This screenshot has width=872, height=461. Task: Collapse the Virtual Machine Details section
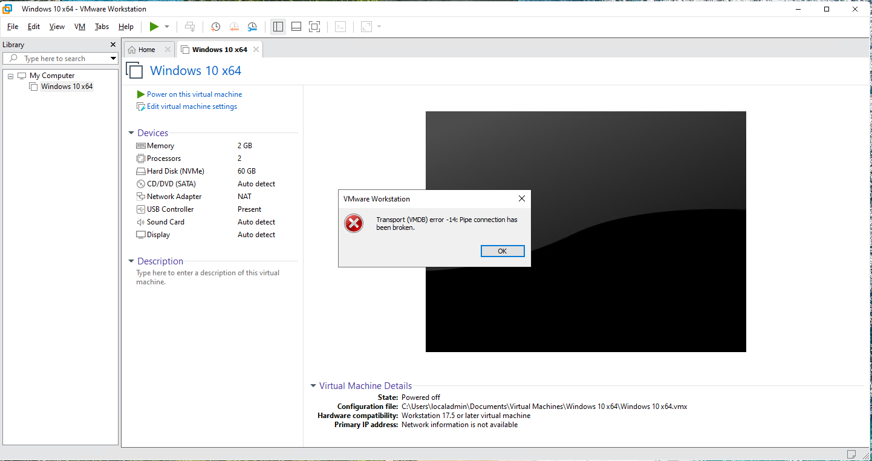tap(313, 386)
